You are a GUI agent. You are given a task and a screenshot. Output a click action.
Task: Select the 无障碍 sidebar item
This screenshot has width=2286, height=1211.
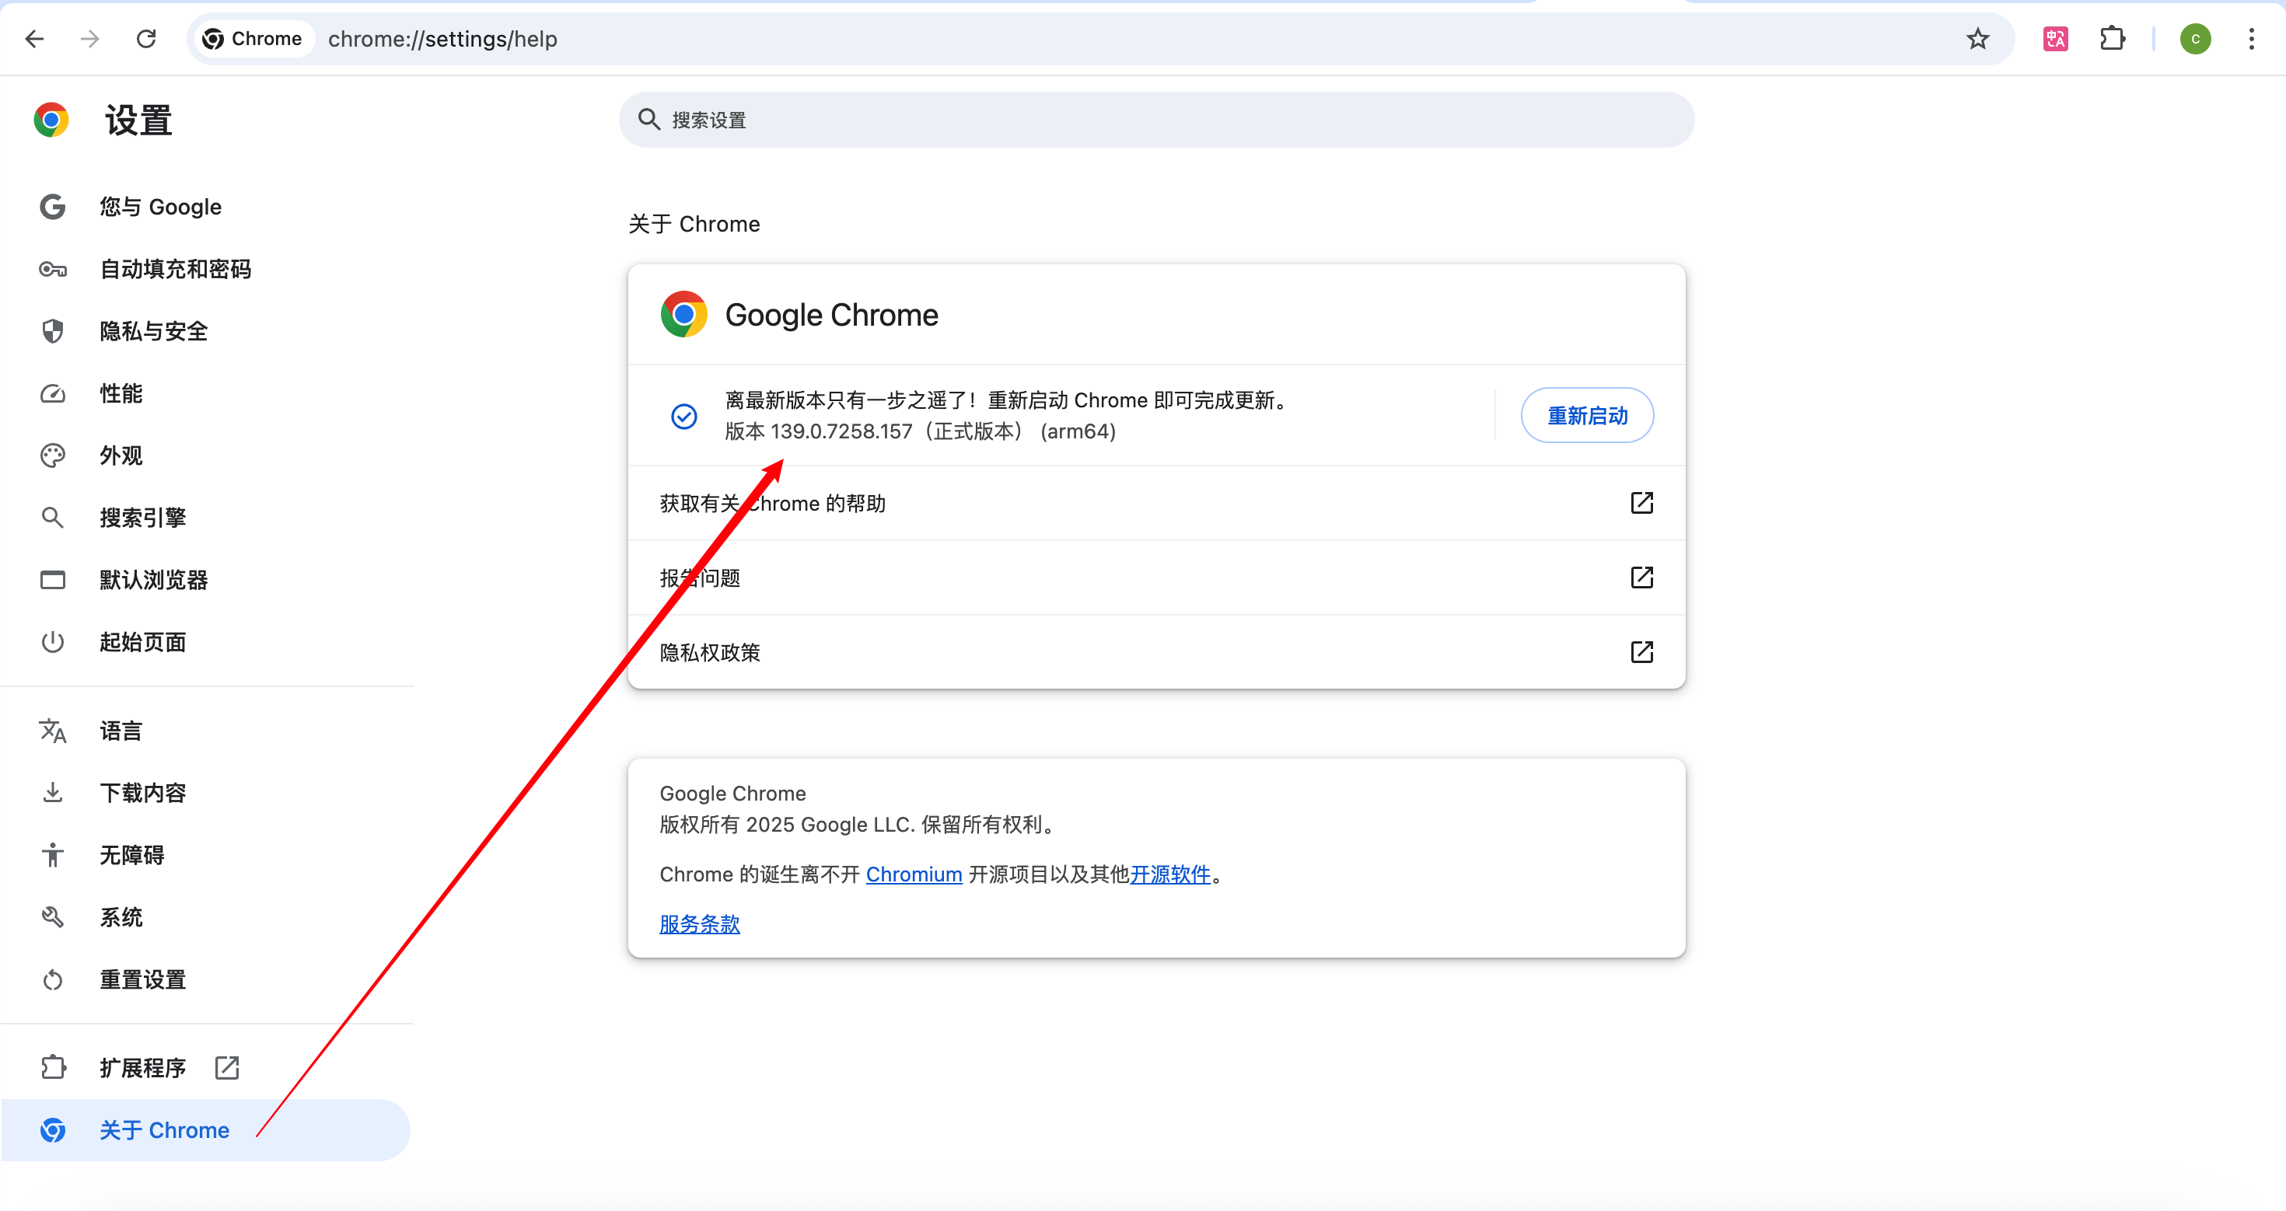206,855
